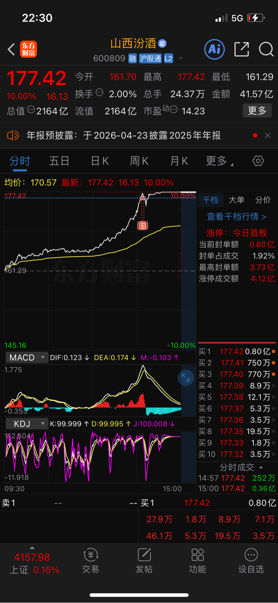278x603 pixels.
Task: Tap the 当前封单额 0.80亿 row
Action: 237,245
